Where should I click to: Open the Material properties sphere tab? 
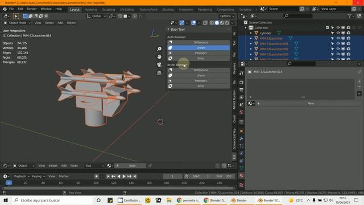(x=241, y=175)
